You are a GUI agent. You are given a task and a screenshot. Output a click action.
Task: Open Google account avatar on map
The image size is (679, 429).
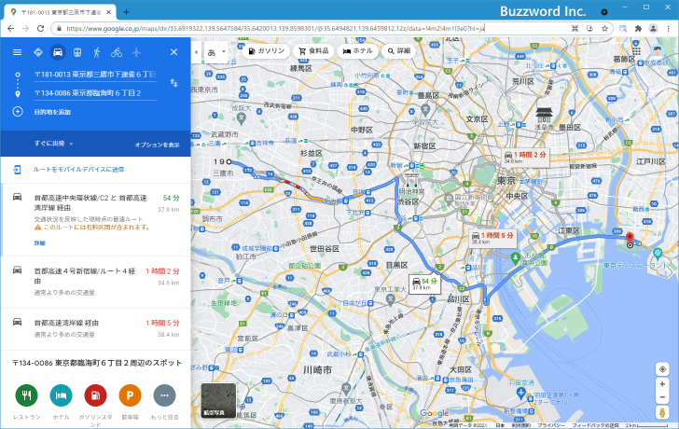[658, 50]
